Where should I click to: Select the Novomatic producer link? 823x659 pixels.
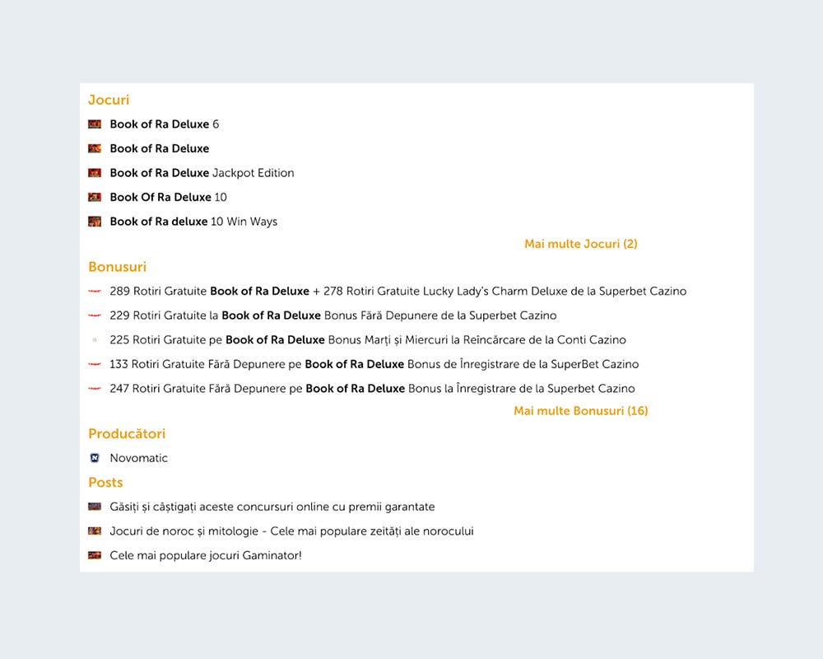[138, 458]
